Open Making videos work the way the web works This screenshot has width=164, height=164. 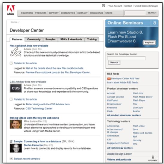coord(34,118)
